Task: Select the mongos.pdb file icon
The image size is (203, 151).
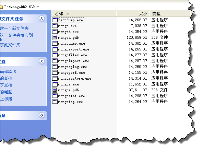Action: pos(55,90)
